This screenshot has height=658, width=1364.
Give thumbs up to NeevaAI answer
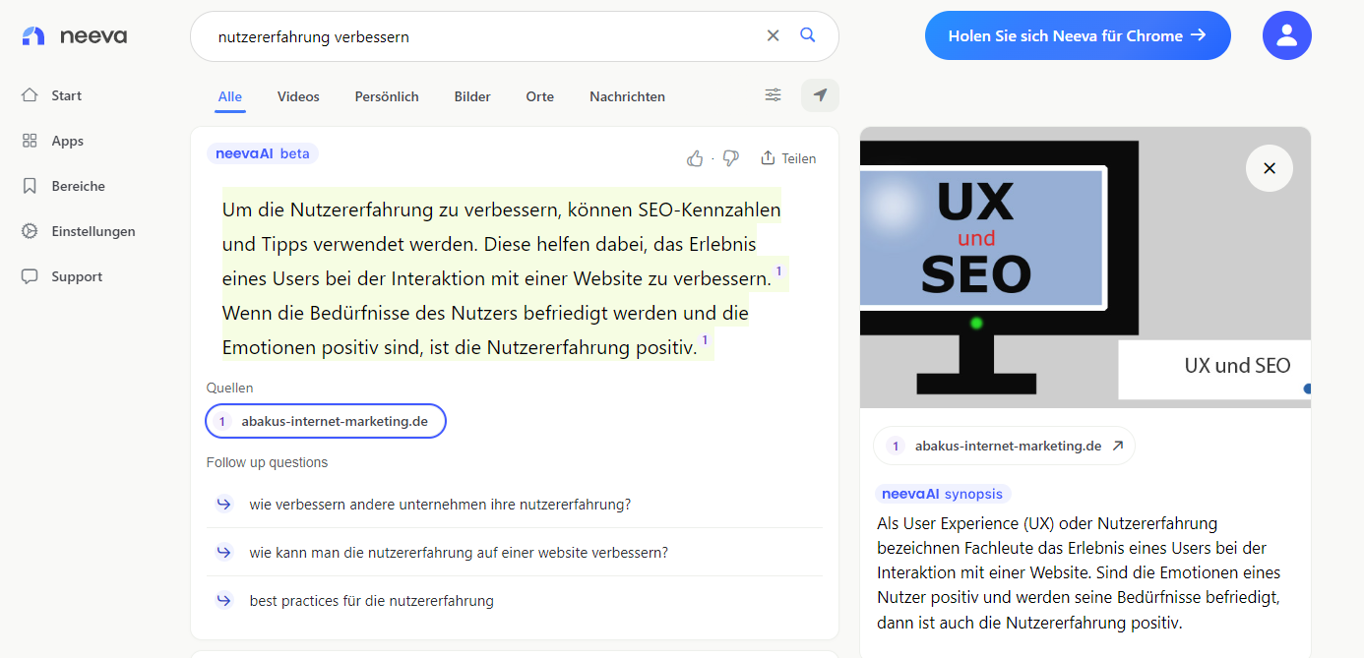695,158
